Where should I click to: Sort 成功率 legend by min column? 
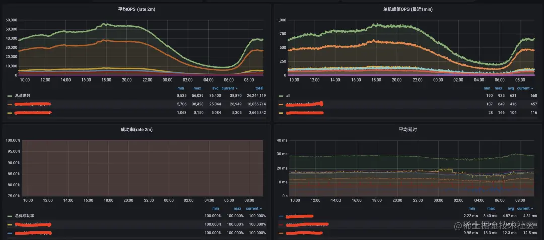(x=216, y=208)
